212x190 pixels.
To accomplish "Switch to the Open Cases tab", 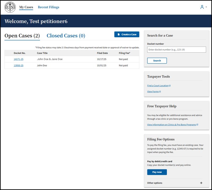I will [x=22, y=35].
